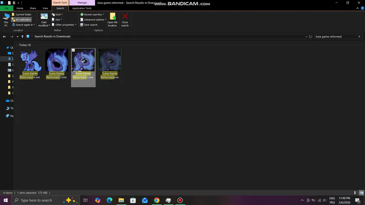
Task: Open the File tab
Action: (6, 8)
